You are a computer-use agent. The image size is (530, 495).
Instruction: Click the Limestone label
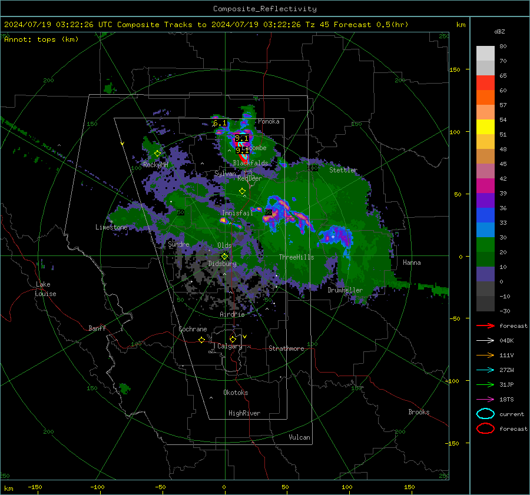tap(111, 227)
